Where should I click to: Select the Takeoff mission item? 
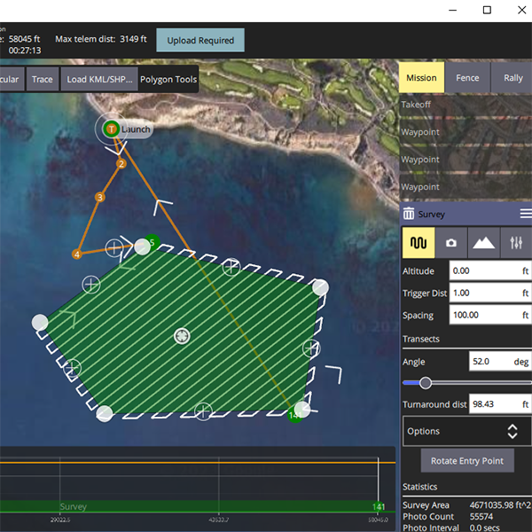[465, 104]
